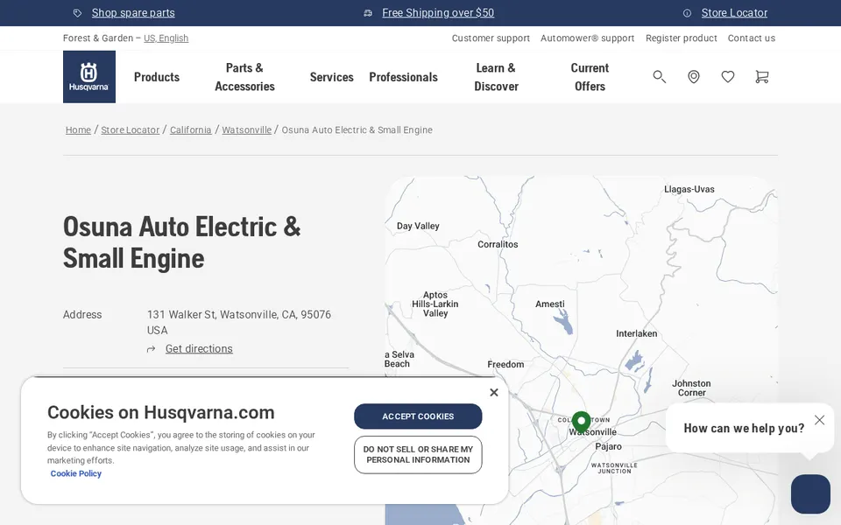The width and height of the screenshot is (841, 525).
Task: Go to Home breadcrumb
Action: pyautogui.click(x=78, y=129)
